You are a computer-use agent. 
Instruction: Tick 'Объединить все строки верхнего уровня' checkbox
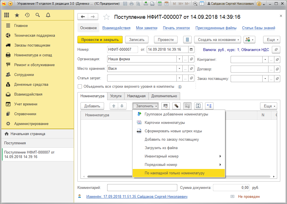pos(80,87)
